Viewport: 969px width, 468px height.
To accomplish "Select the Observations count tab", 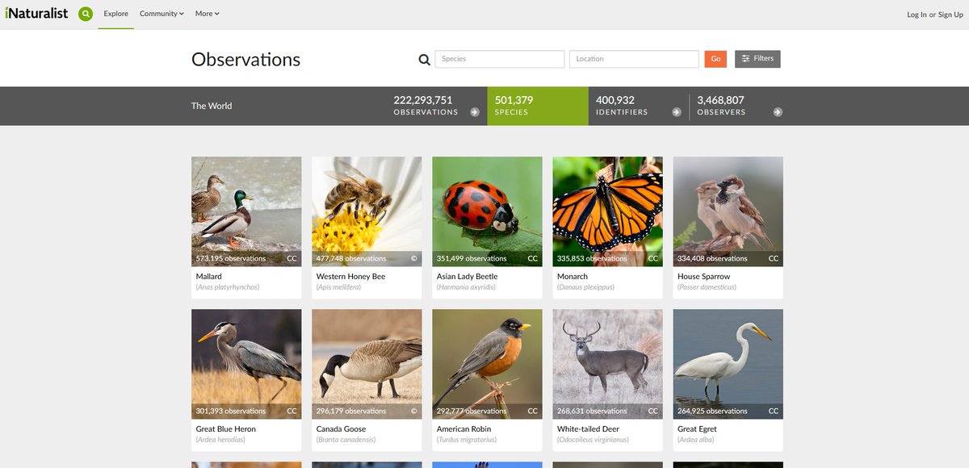I will click(436, 106).
